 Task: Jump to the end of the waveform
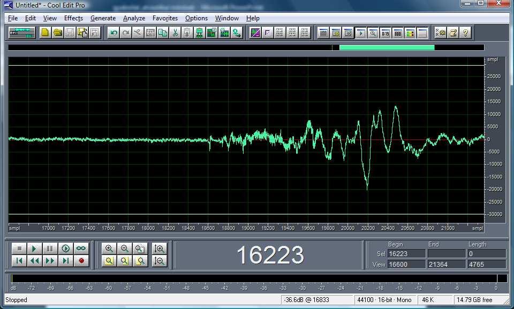click(65, 261)
